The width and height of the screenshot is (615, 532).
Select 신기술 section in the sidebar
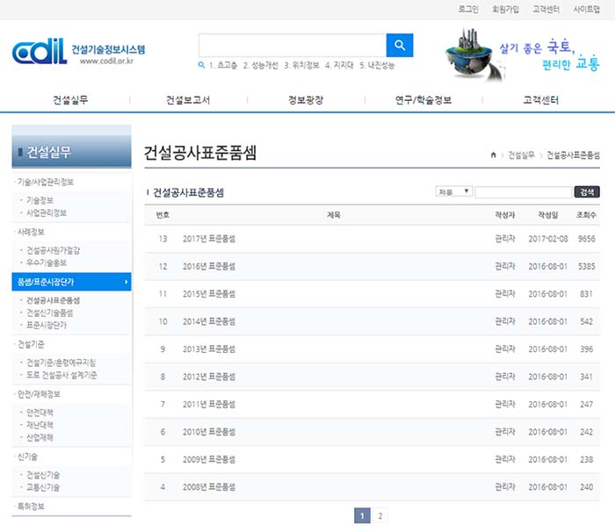(x=27, y=457)
